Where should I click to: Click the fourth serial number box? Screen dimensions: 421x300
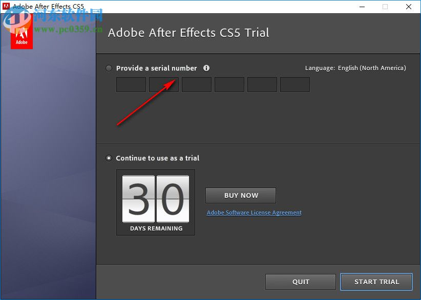[x=229, y=84]
